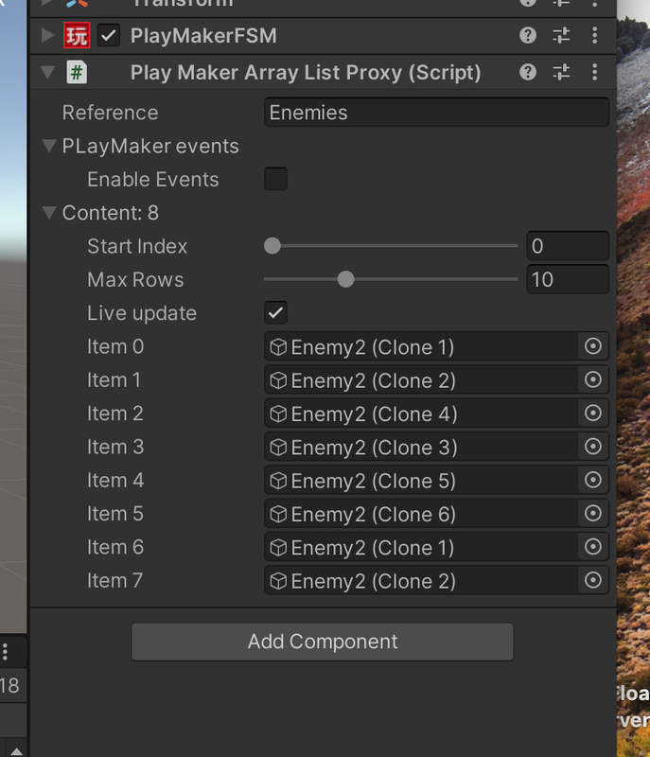
Task: Click the Item 3 label
Action: tap(115, 447)
